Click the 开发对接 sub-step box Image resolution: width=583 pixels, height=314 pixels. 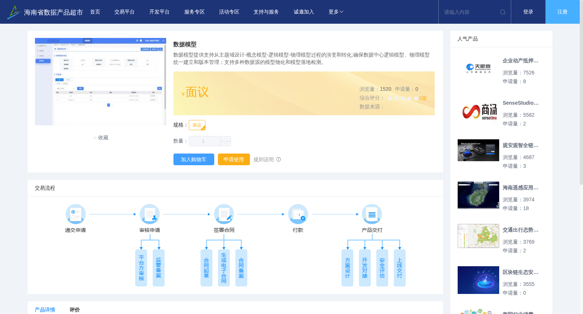click(x=365, y=268)
